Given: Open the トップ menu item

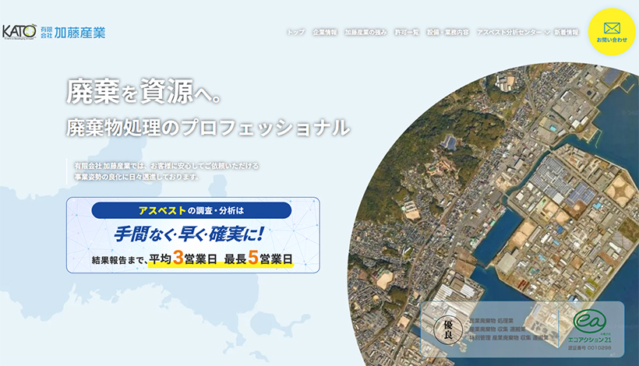Looking at the screenshot, I should click(296, 33).
